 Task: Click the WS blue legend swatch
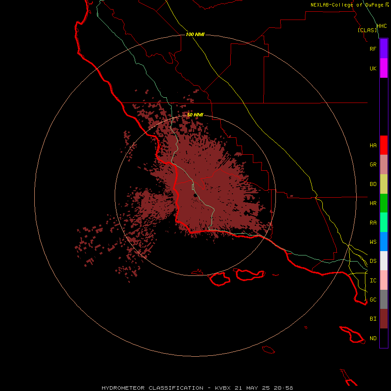[x=384, y=242]
